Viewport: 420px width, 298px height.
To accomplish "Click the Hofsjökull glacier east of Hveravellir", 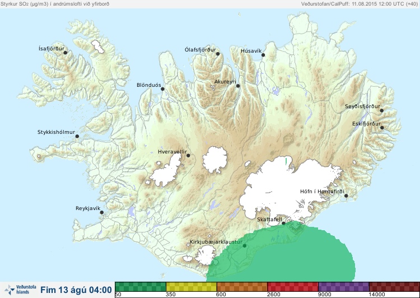I will 215,160.
